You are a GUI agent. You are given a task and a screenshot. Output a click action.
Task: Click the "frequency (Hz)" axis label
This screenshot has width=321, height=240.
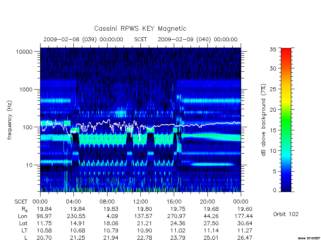(x=10, y=120)
